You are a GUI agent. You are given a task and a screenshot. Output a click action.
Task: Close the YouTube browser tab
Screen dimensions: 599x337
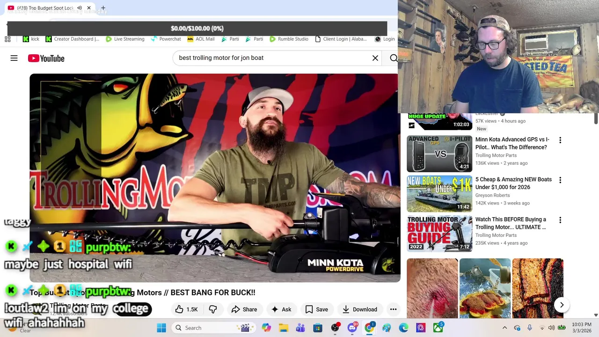pos(88,8)
